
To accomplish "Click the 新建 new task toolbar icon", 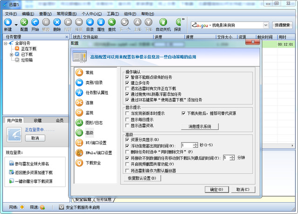I will coord(8,22).
